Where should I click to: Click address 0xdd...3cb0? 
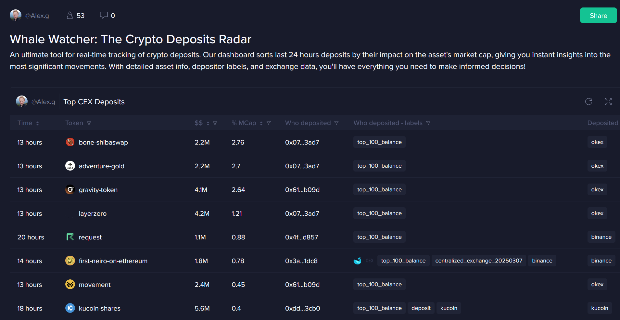tap(302, 308)
